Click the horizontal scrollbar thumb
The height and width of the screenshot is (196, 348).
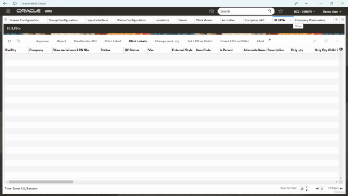(41, 182)
